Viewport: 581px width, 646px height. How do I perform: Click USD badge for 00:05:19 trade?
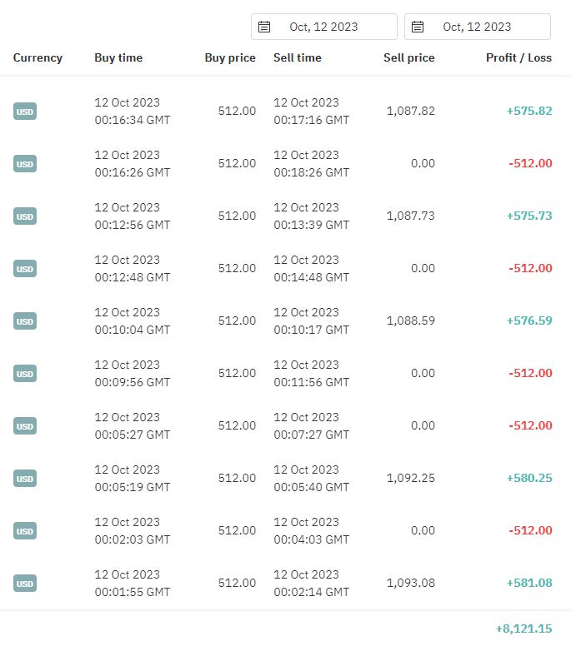point(25,479)
